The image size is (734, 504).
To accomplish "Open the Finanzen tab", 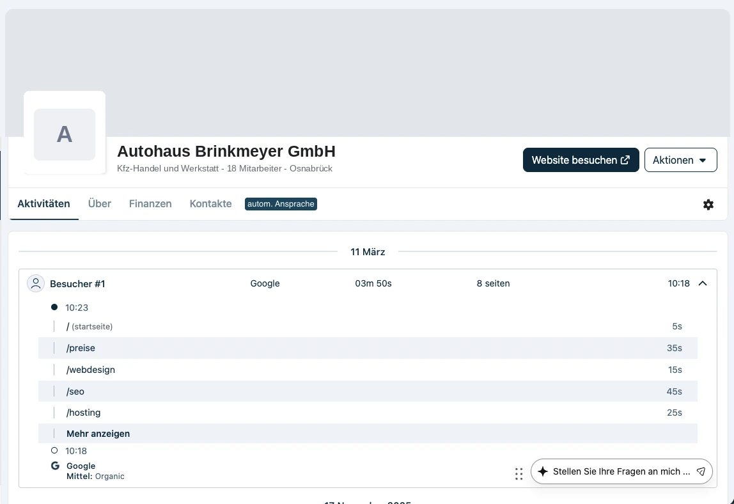I will (150, 204).
